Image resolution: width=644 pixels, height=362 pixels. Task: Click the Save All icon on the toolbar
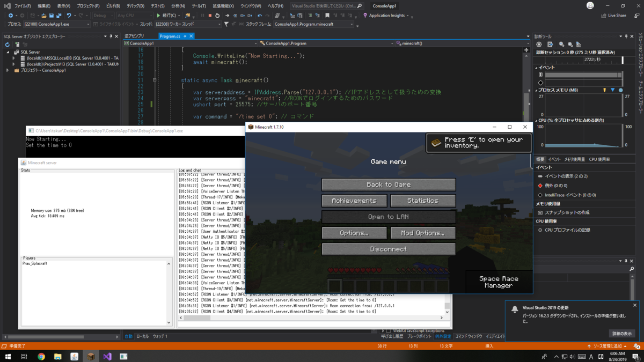click(x=59, y=16)
